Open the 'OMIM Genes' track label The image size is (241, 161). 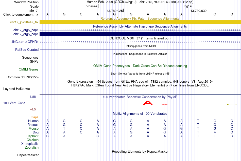[29, 70]
